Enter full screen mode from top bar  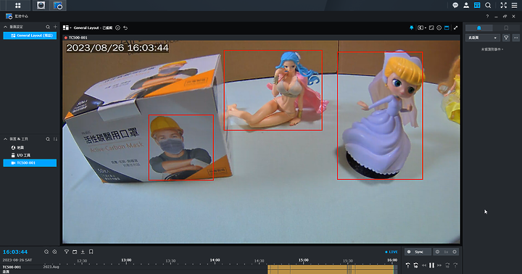coord(503,5)
